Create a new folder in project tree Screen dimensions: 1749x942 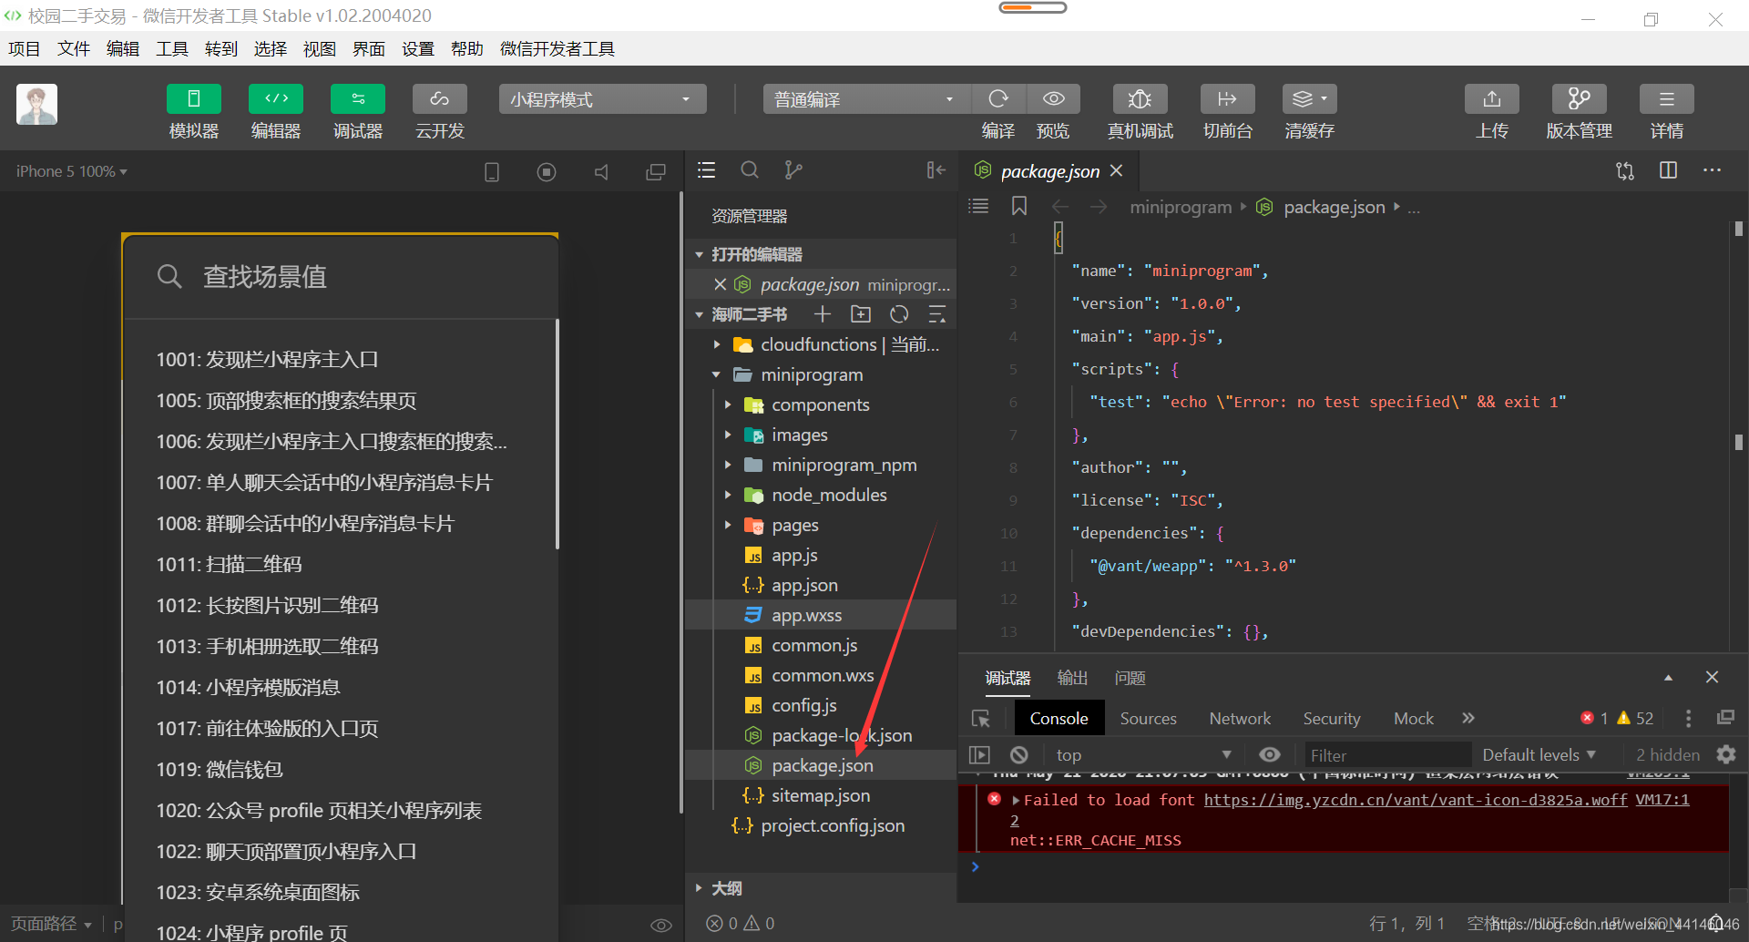point(861,314)
